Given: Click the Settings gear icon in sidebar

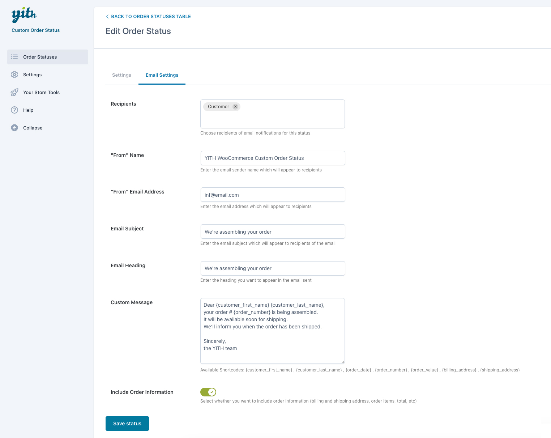Looking at the screenshot, I should (14, 75).
